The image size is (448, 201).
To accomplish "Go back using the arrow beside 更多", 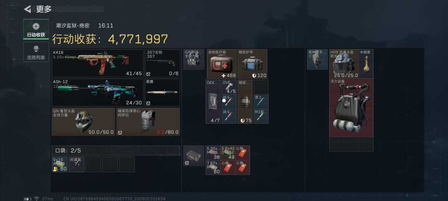I will [x=27, y=10].
